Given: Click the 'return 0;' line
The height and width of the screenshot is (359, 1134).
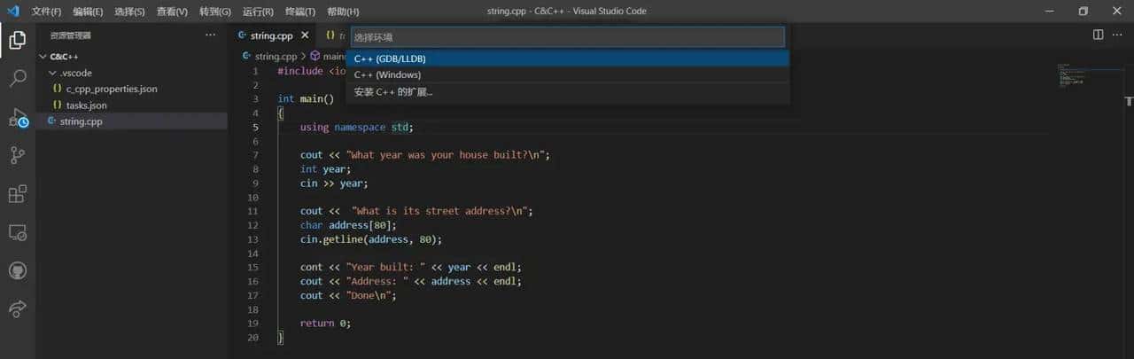Looking at the screenshot, I should tap(325, 323).
